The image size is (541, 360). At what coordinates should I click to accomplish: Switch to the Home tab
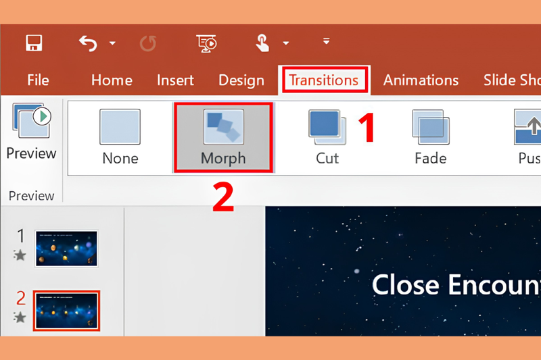click(x=112, y=80)
